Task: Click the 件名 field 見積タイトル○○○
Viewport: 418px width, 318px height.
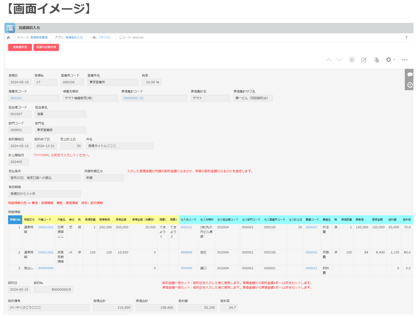Action: click(x=120, y=146)
